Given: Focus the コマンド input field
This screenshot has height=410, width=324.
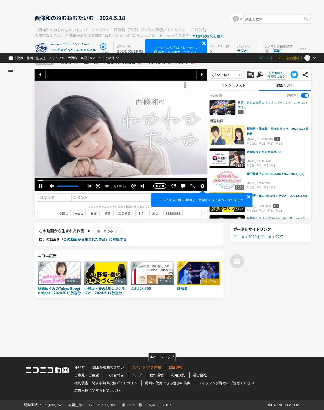Looking at the screenshot, I should (54, 198).
